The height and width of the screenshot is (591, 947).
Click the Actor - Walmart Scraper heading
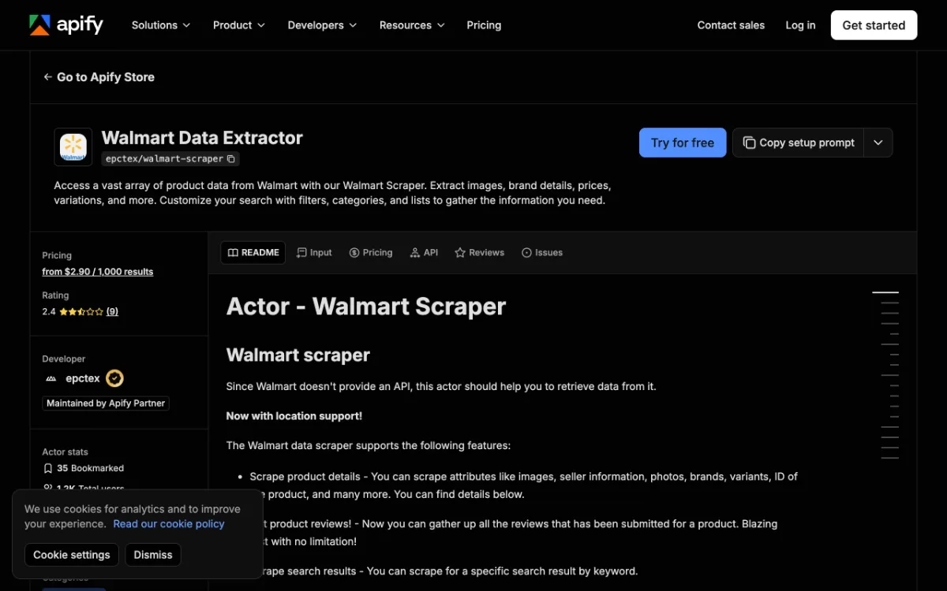[x=366, y=307]
